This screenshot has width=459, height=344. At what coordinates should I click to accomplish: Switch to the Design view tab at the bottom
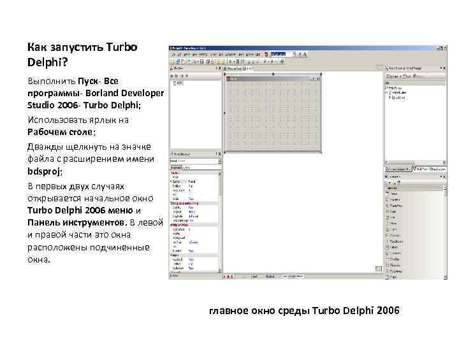click(292, 276)
